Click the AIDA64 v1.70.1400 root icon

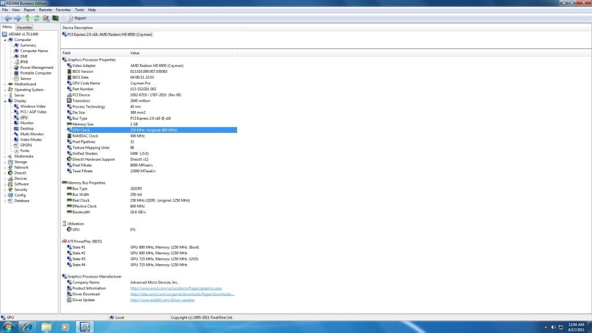click(x=5, y=34)
